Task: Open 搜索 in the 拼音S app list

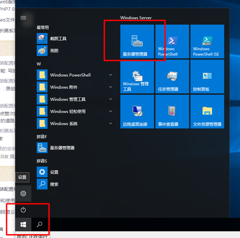Action: 75,184
